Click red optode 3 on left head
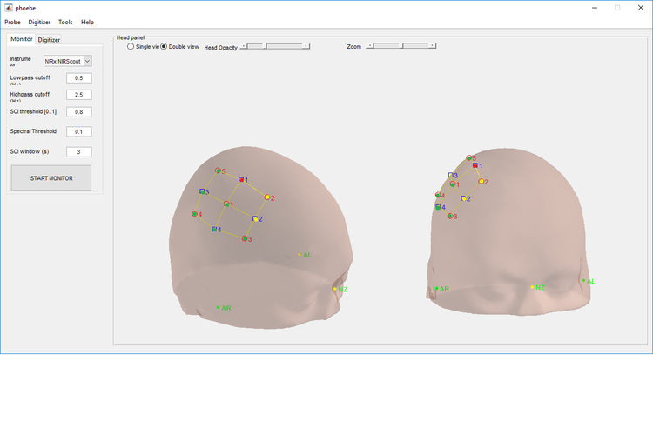 [245, 238]
